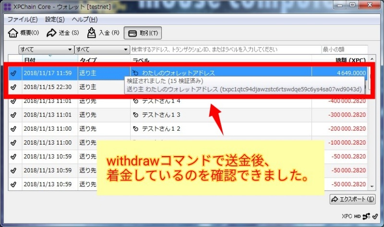This screenshot has width=384, height=227.
Task: Click the sent icon beside テストさん1 4
Action: tap(135, 101)
